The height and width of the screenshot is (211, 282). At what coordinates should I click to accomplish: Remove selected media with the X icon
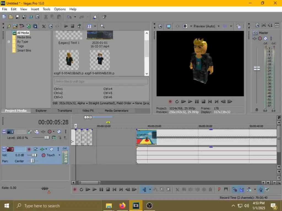click(44, 26)
